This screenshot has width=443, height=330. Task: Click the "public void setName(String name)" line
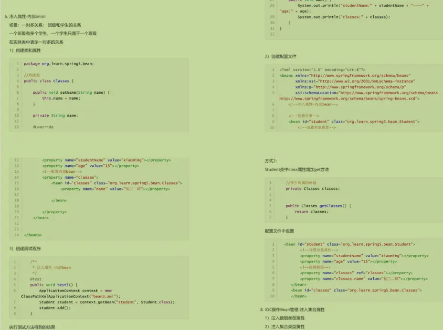pyautogui.click(x=71, y=92)
